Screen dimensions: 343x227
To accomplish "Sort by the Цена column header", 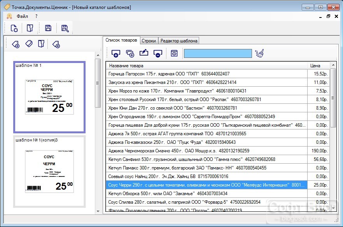I will pos(318,66).
